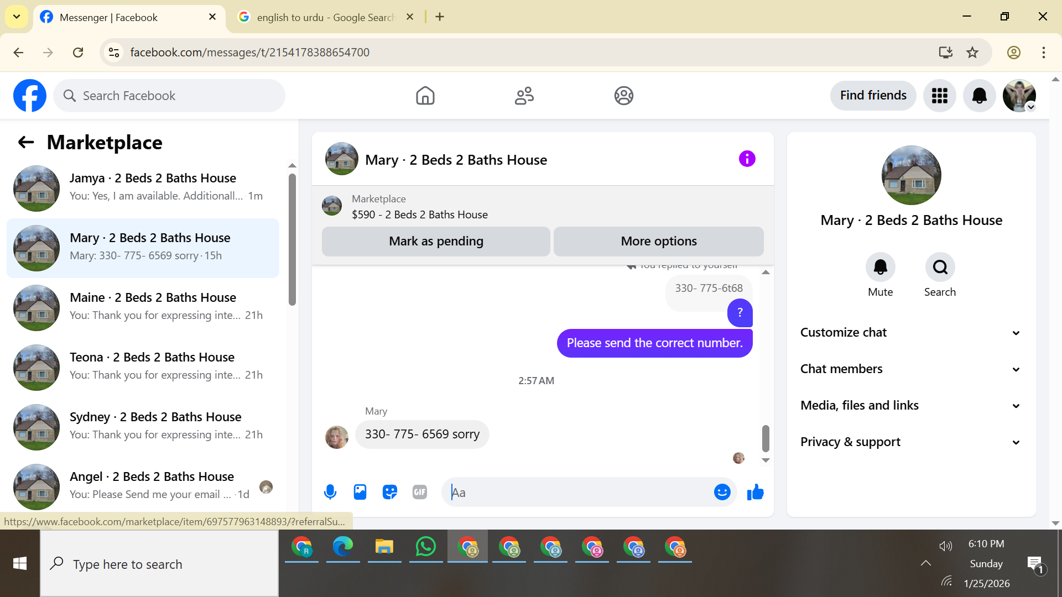
Task: Open Teona's 2 Beds 2 Baths House chat
Action: [143, 368]
